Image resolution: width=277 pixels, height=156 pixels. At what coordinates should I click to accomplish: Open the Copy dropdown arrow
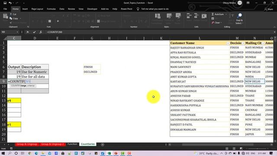[20, 18]
